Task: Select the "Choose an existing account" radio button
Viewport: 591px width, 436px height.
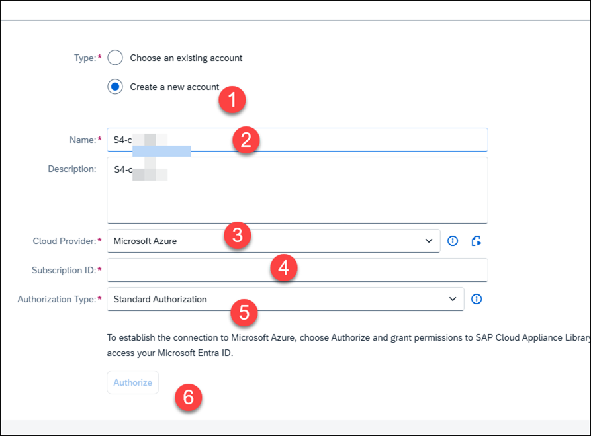Action: [115, 58]
